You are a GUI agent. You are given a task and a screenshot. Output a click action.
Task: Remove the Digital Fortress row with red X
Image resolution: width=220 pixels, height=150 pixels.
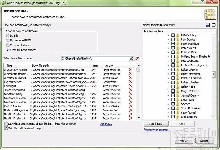tap(131, 82)
